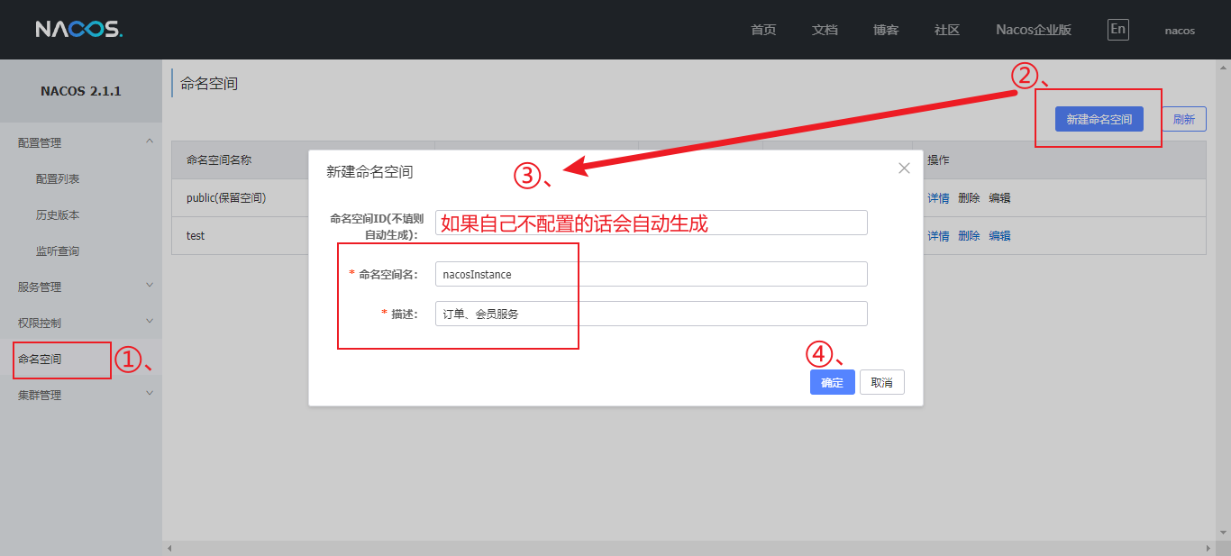The height and width of the screenshot is (556, 1231).
Task: Open 社区 in top navigation
Action: pyautogui.click(x=947, y=30)
